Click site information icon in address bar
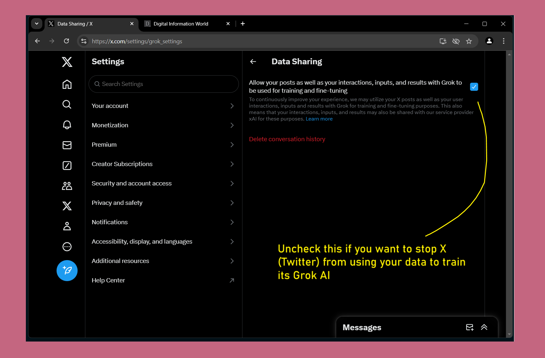545x358 pixels. click(x=84, y=41)
